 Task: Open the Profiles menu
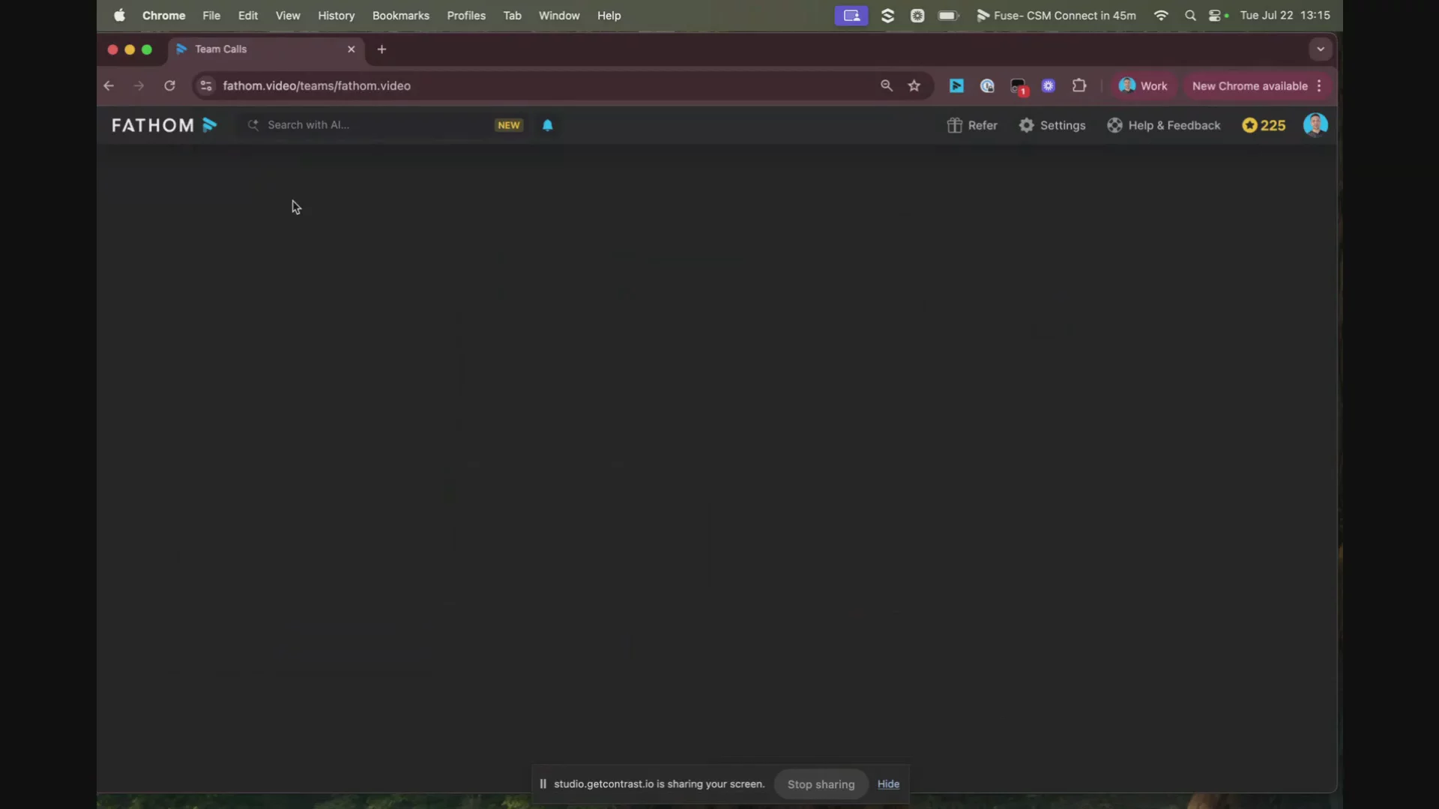coord(466,15)
